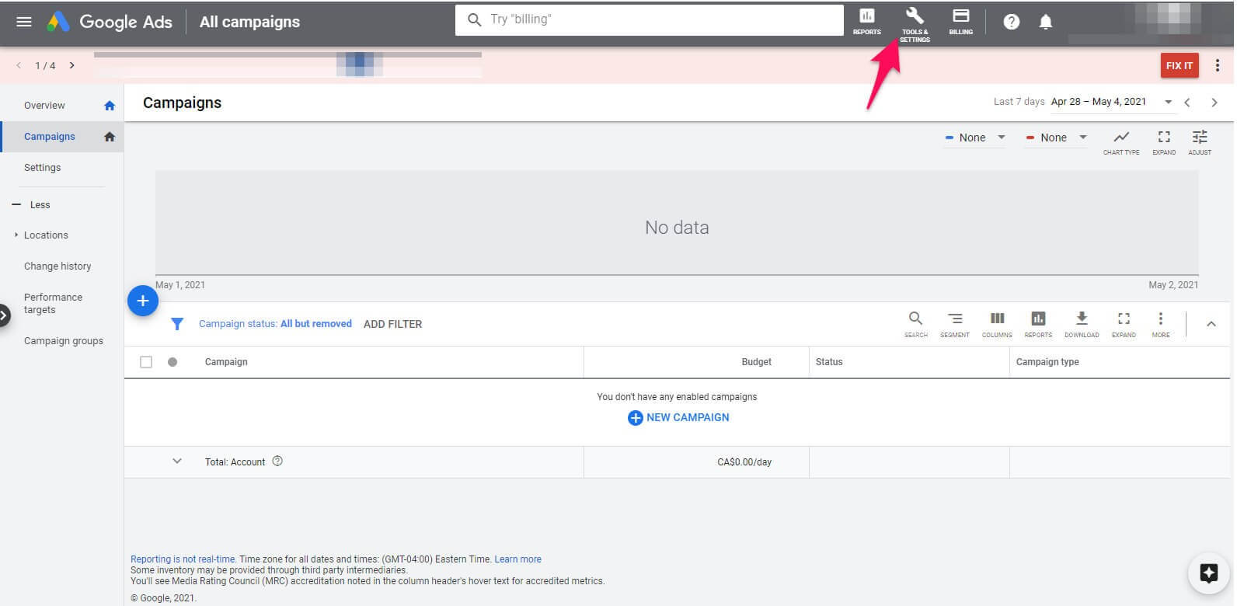Go to previous alert notification
Viewport: 1237px width, 606px height.
(x=19, y=65)
